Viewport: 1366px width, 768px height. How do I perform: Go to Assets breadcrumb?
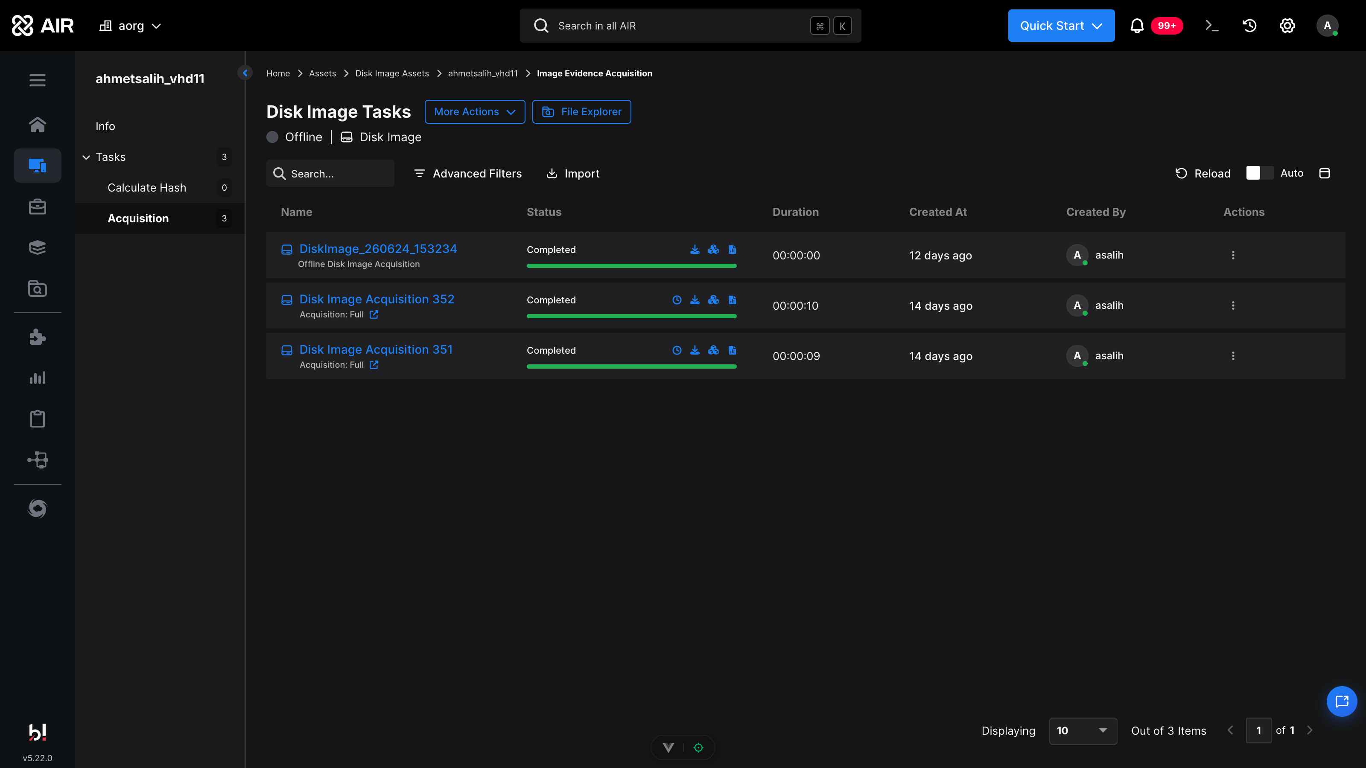click(322, 73)
